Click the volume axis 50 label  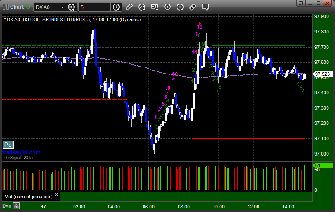[317, 170]
